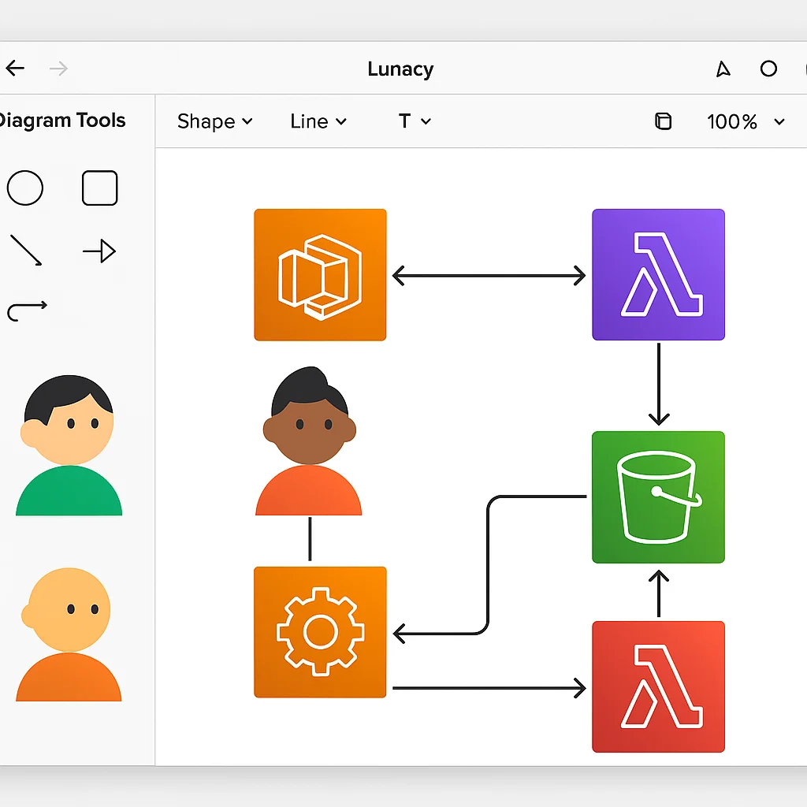Select the green-shirt person avatar in the sidebar
The image size is (807, 807).
(x=68, y=441)
